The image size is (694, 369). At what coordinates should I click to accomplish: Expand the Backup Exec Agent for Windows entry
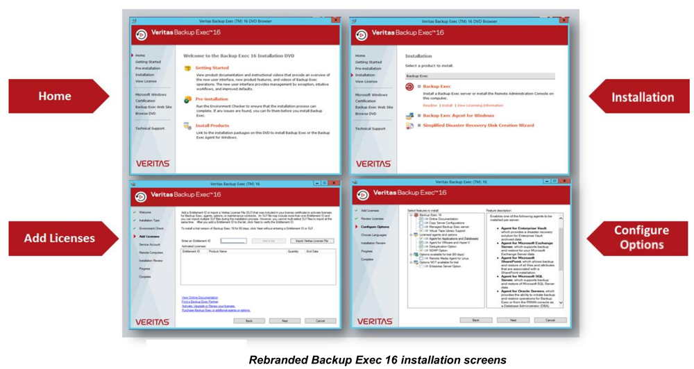[419, 115]
